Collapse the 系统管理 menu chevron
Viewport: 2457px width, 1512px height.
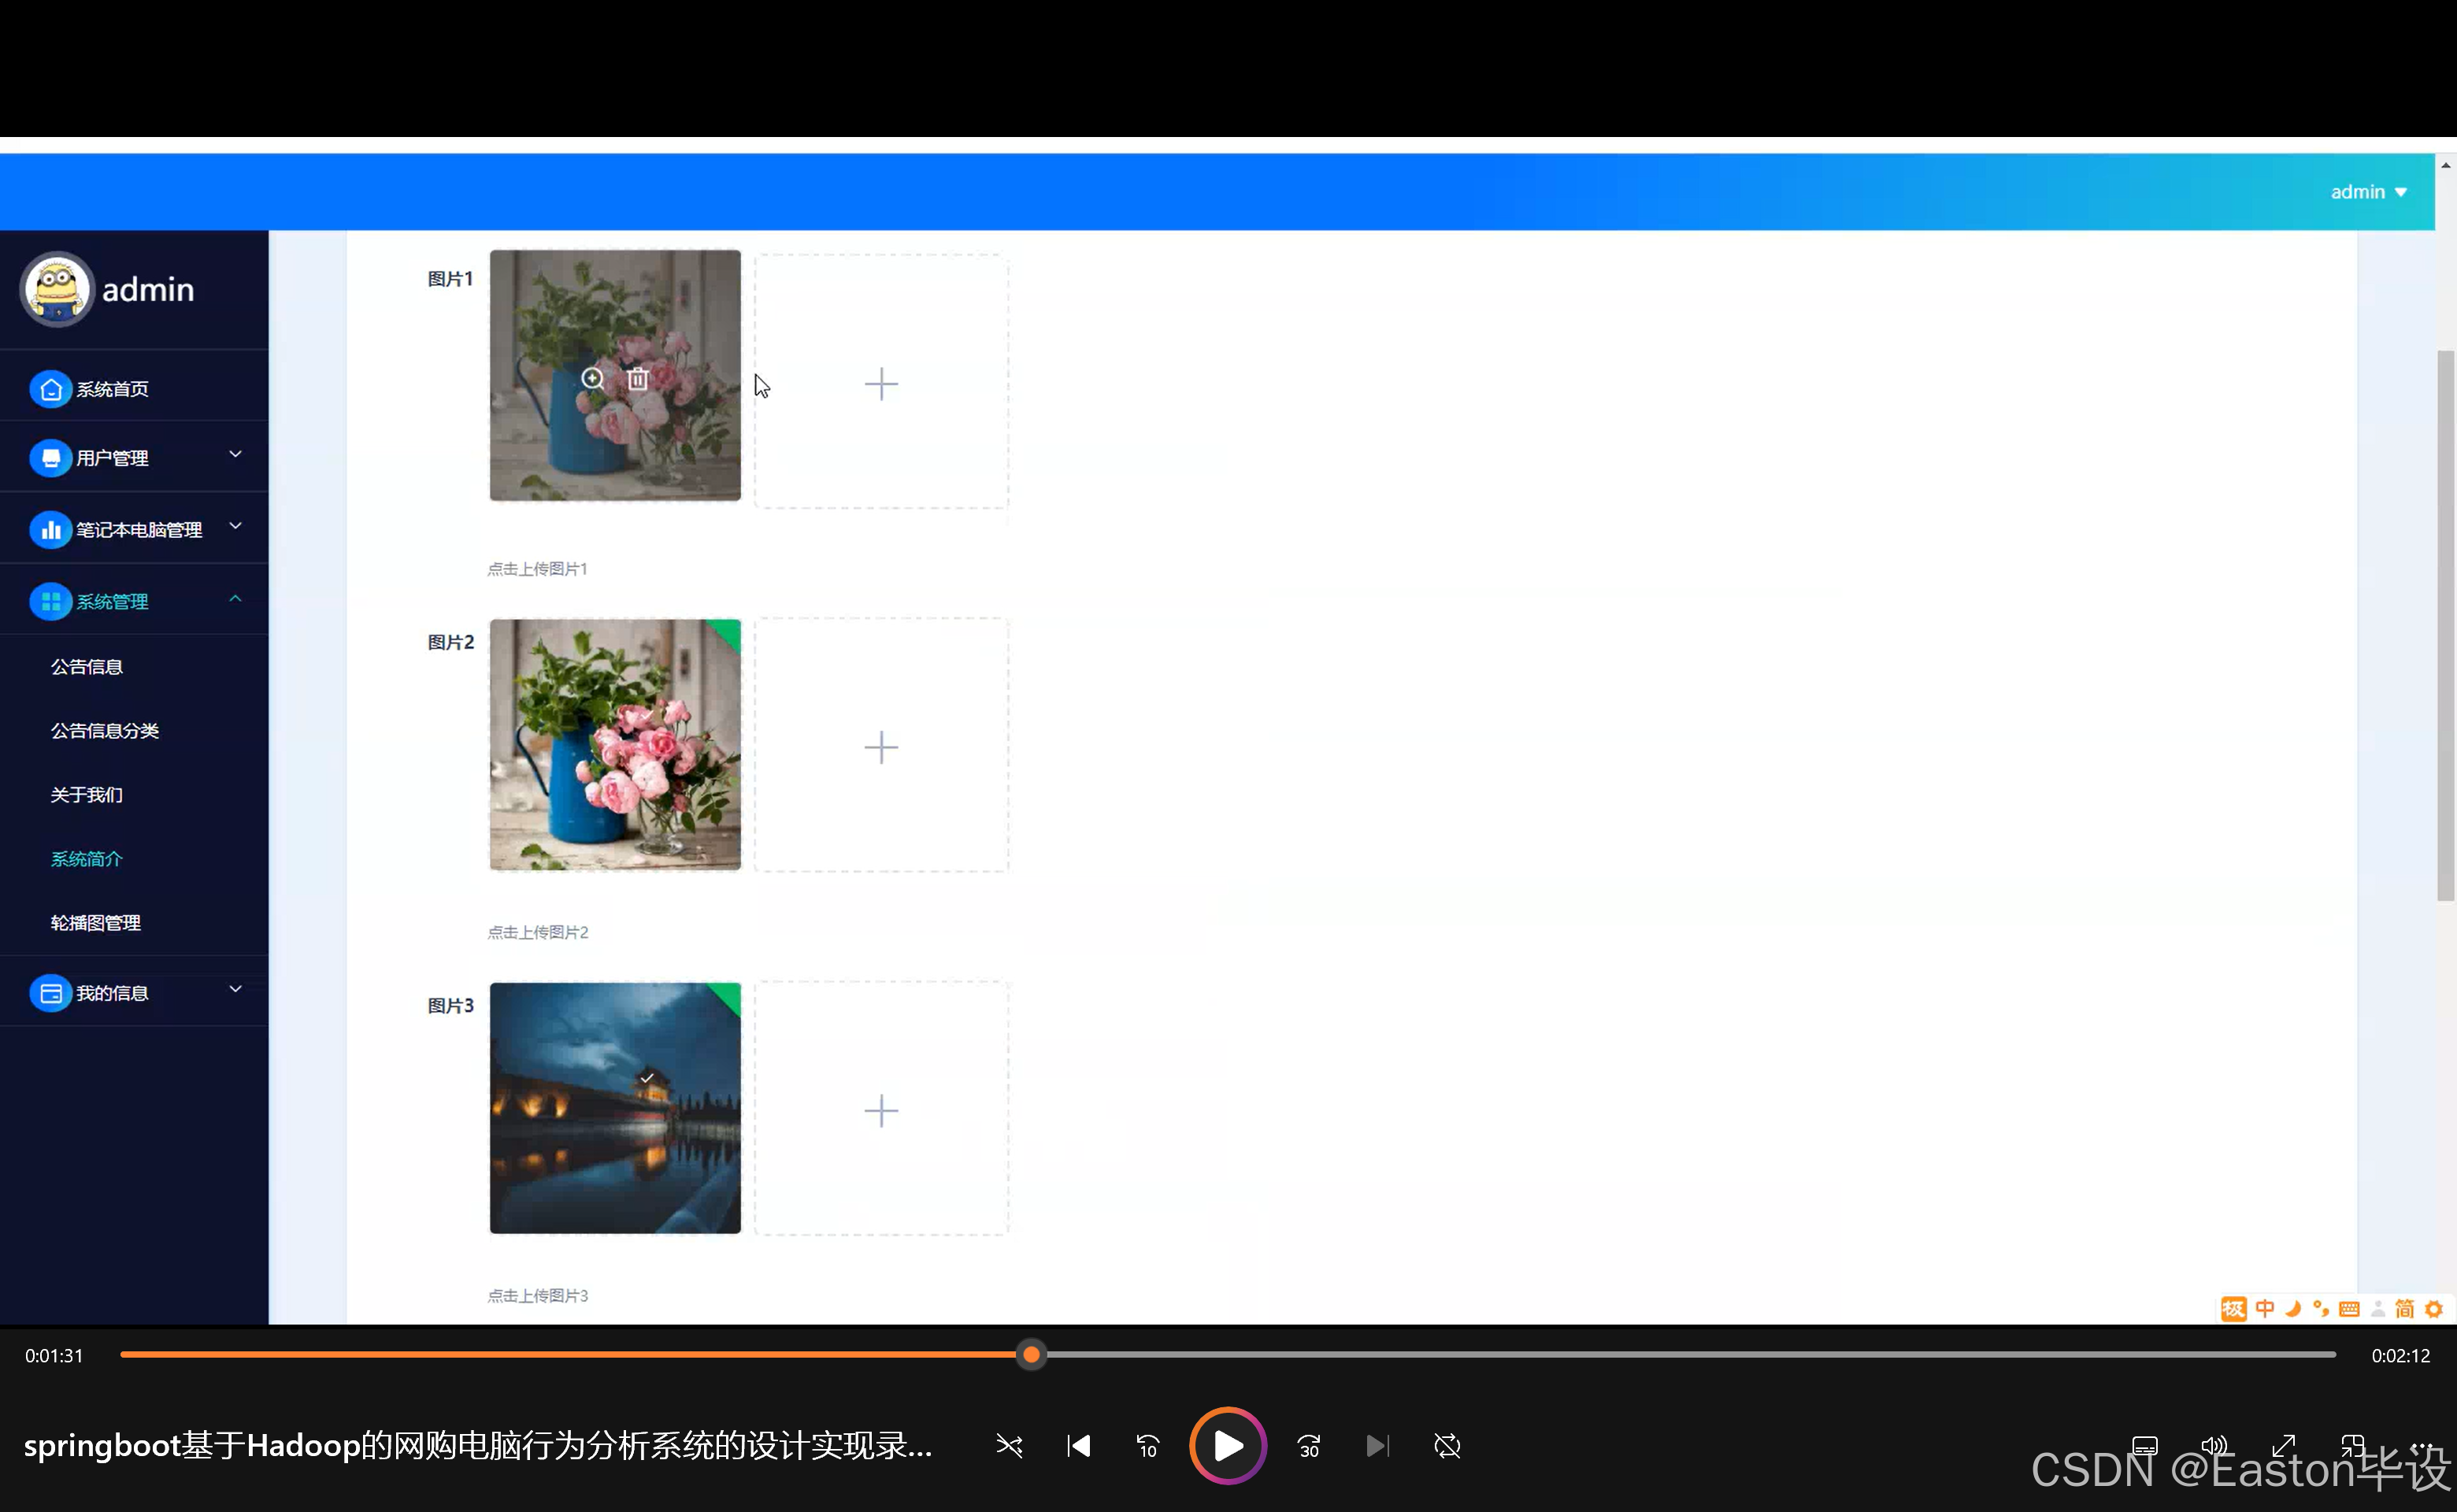(235, 599)
